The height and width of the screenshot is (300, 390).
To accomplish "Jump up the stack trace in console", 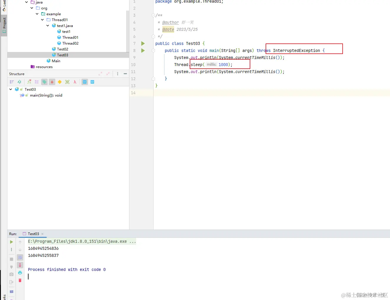I will (x=20, y=242).
